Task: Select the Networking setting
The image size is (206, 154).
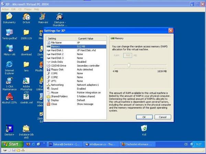Action: (x=76, y=85)
